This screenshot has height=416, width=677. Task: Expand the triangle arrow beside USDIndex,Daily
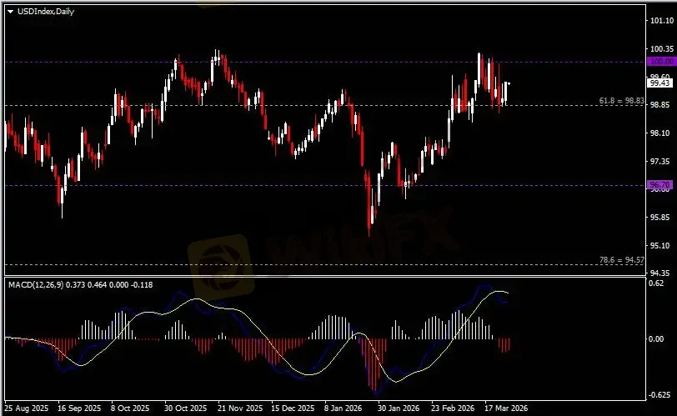tap(10, 12)
